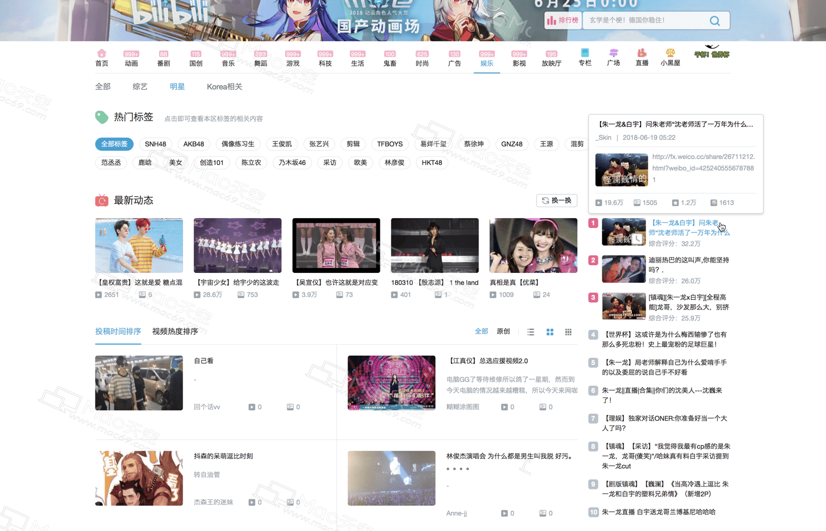Open the 动画 category
The width and height of the screenshot is (826, 531).
131,59
